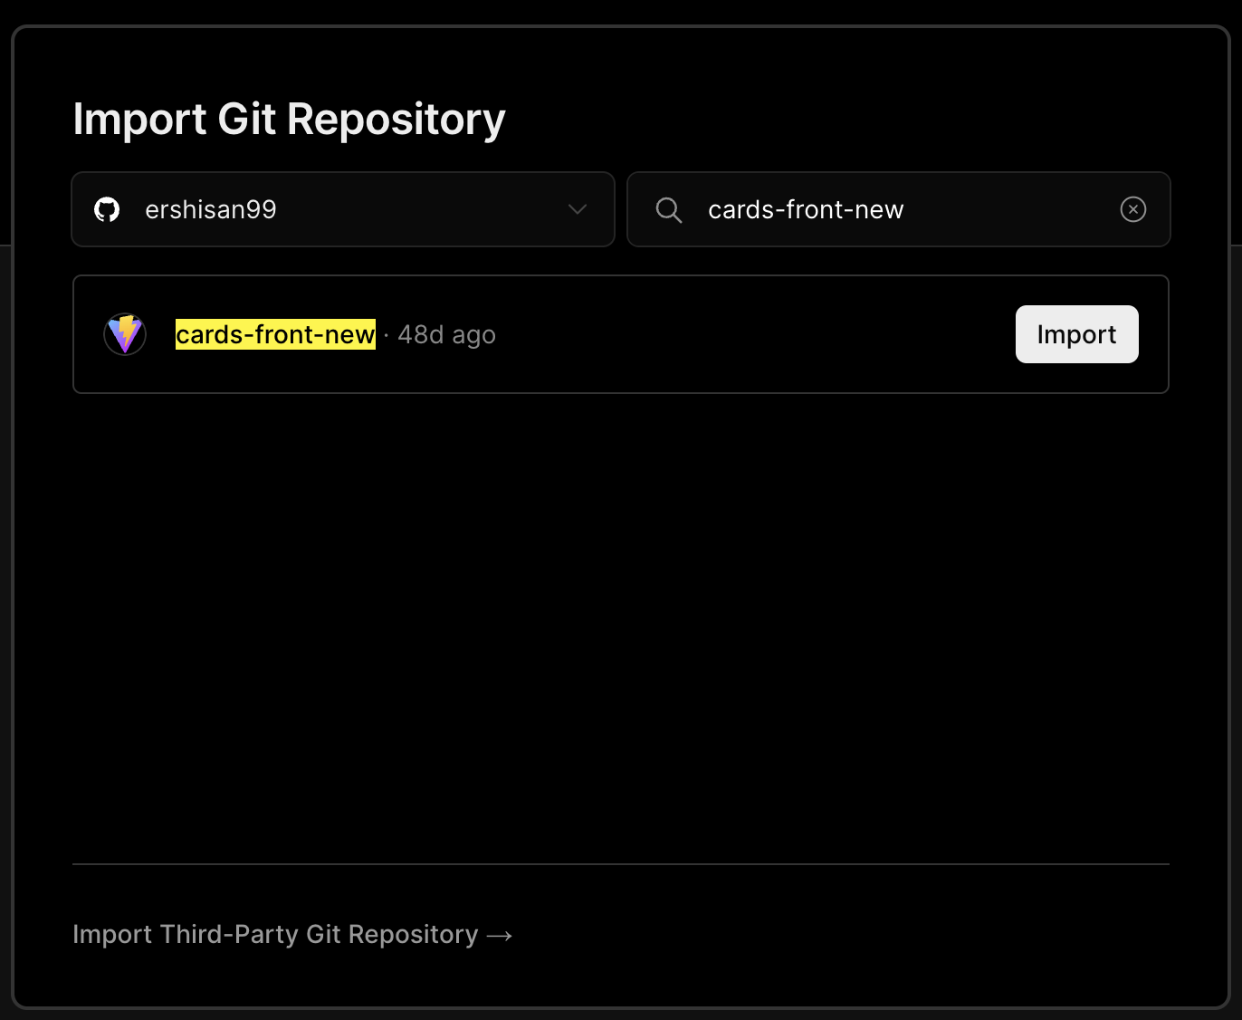
Task: Open Import Third-Party Git Repository link
Action: pyautogui.click(x=275, y=935)
